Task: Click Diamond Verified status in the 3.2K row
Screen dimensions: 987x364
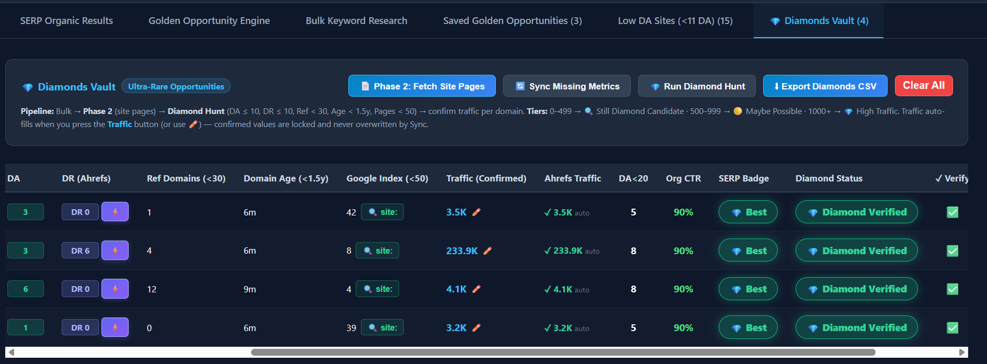Action: pyautogui.click(x=856, y=328)
